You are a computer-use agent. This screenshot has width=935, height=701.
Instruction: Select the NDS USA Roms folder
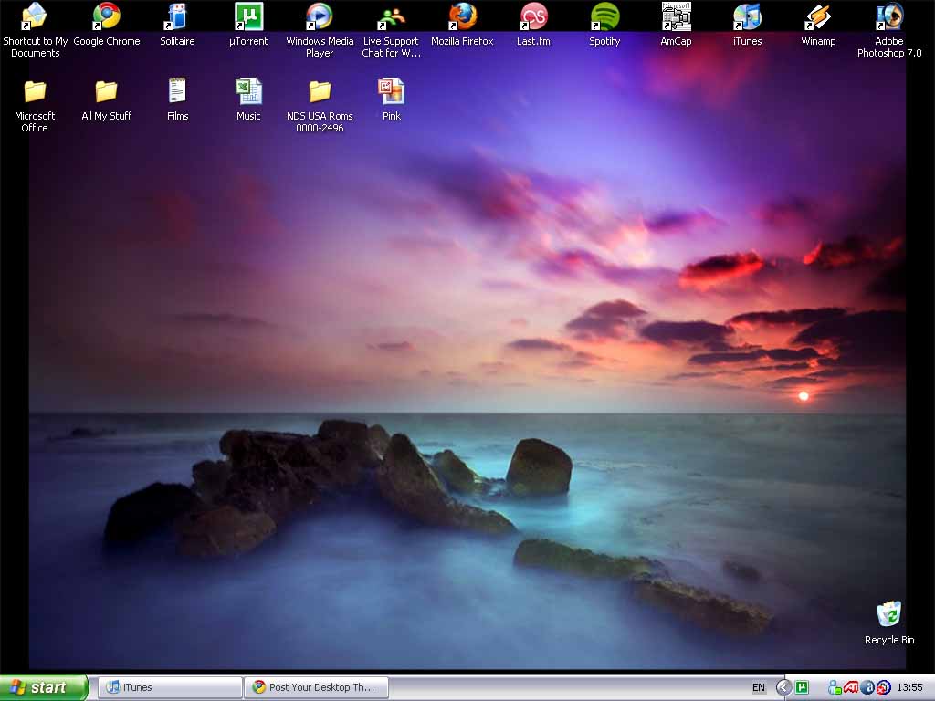coord(320,91)
